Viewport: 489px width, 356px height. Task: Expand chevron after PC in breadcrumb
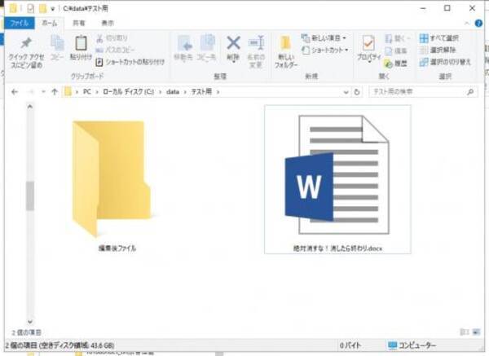97,92
